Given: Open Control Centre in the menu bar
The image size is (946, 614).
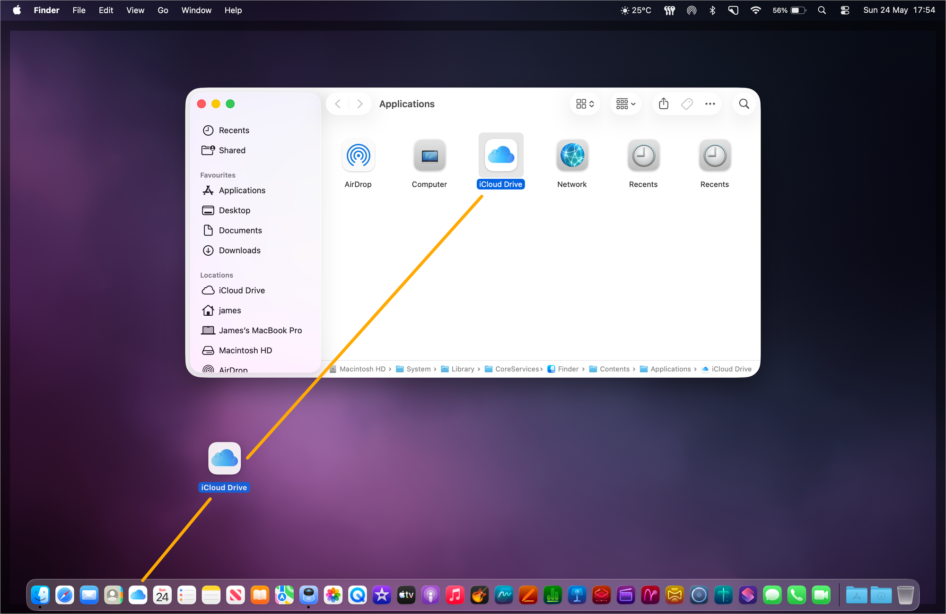Looking at the screenshot, I should pos(845,10).
